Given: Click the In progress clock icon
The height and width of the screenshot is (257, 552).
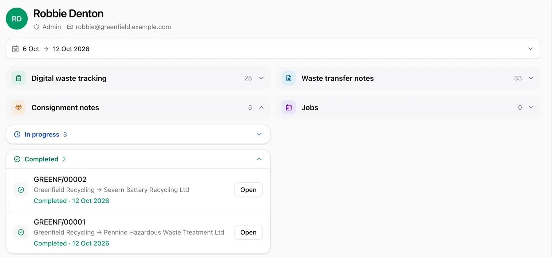Looking at the screenshot, I should tap(17, 134).
